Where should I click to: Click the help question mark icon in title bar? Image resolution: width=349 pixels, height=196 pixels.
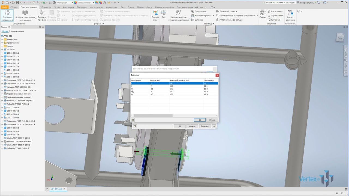tap(324, 2)
